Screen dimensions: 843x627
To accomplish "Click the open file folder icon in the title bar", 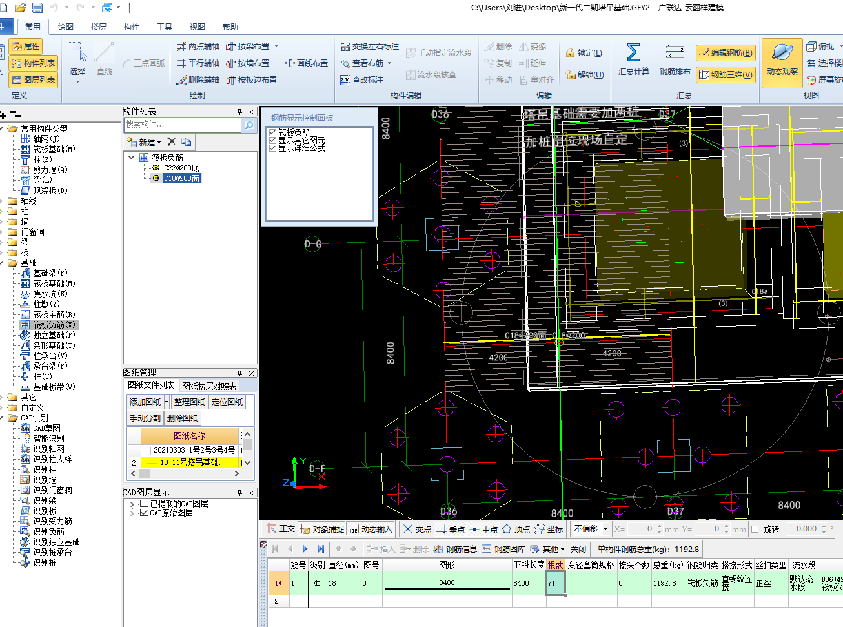I will pyautogui.click(x=21, y=8).
